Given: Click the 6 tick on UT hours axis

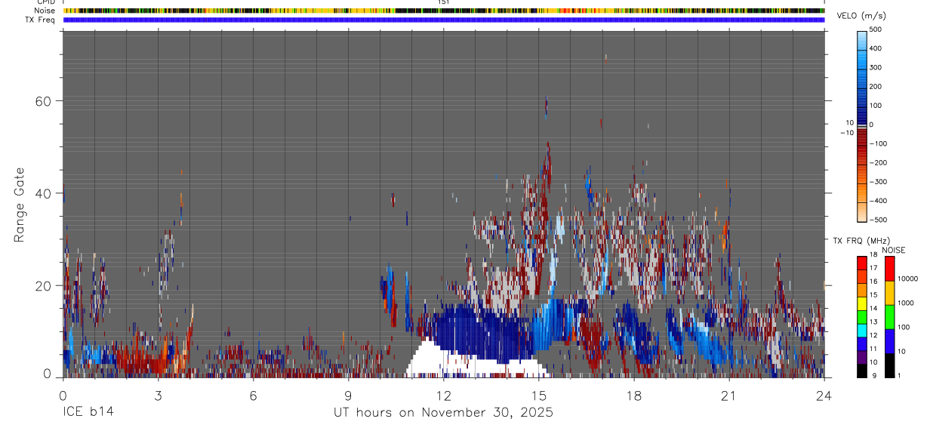Looking at the screenshot, I should pyautogui.click(x=253, y=395).
